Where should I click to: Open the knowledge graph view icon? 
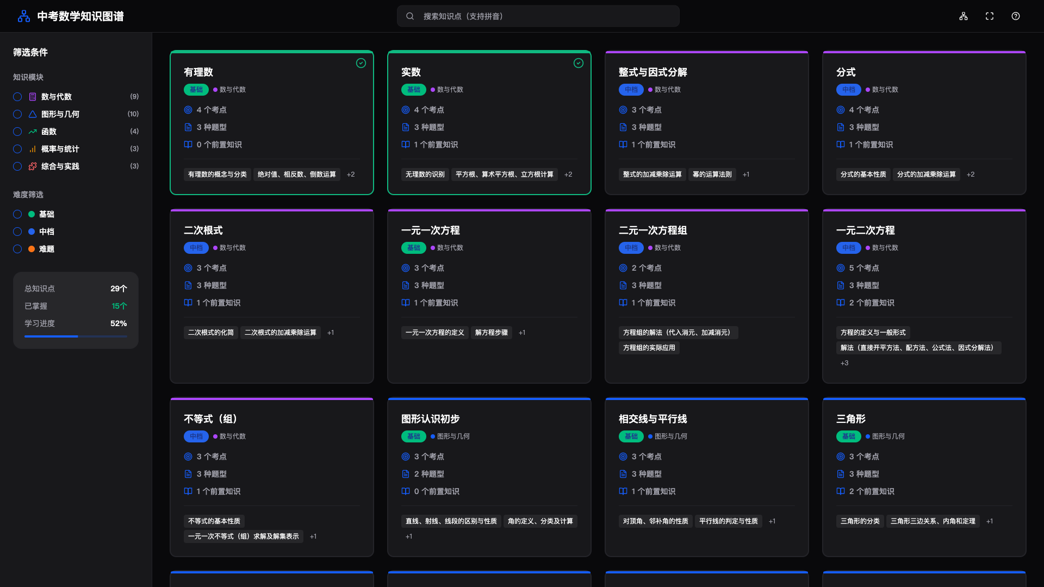963,16
